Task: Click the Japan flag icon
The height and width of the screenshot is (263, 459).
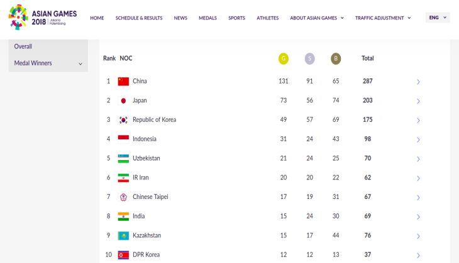Action: click(123, 101)
